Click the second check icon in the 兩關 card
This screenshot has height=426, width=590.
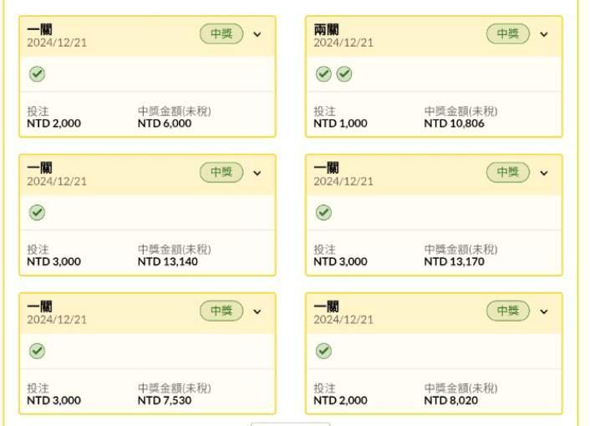[x=344, y=74]
